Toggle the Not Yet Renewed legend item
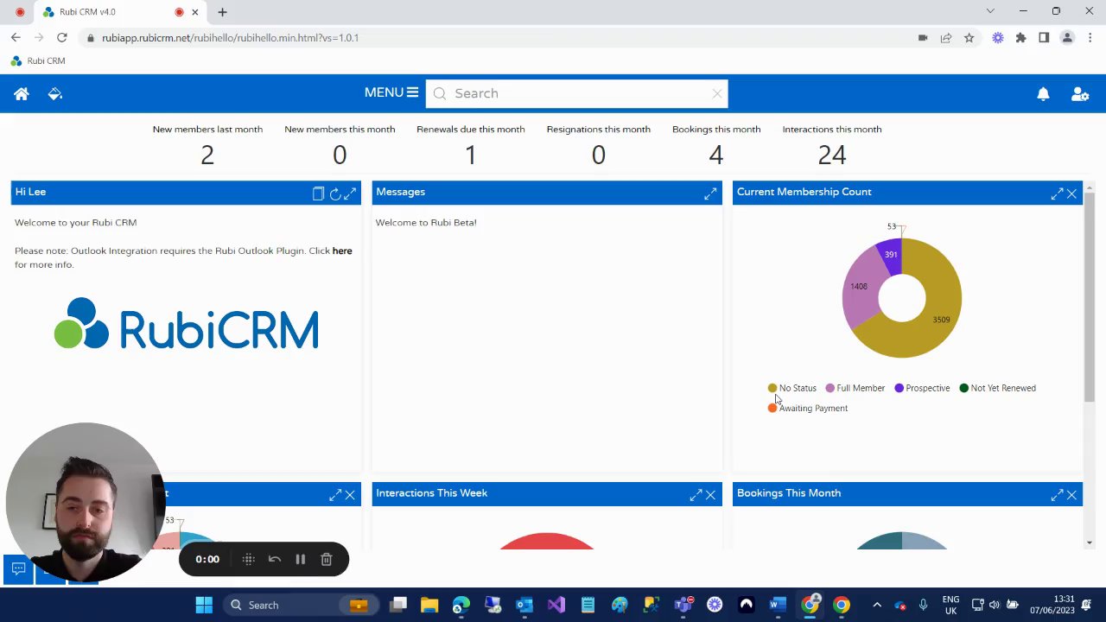Screen dimensions: 1106x622 [x=997, y=388]
